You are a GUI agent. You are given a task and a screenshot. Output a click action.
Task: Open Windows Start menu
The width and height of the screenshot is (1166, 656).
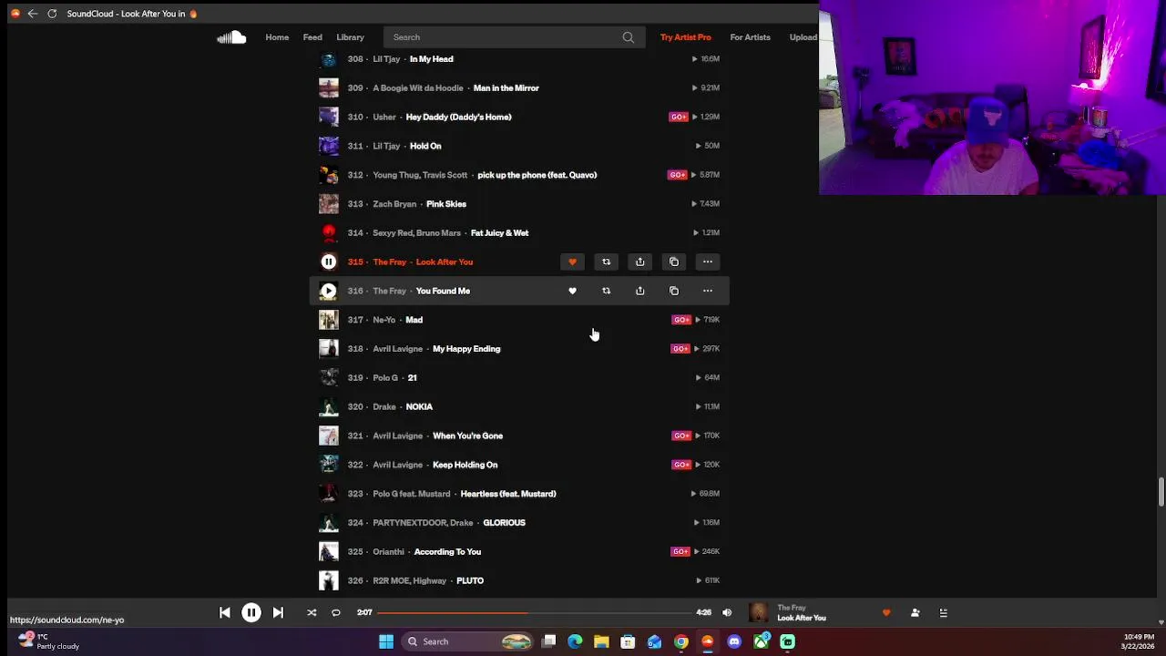(x=386, y=642)
